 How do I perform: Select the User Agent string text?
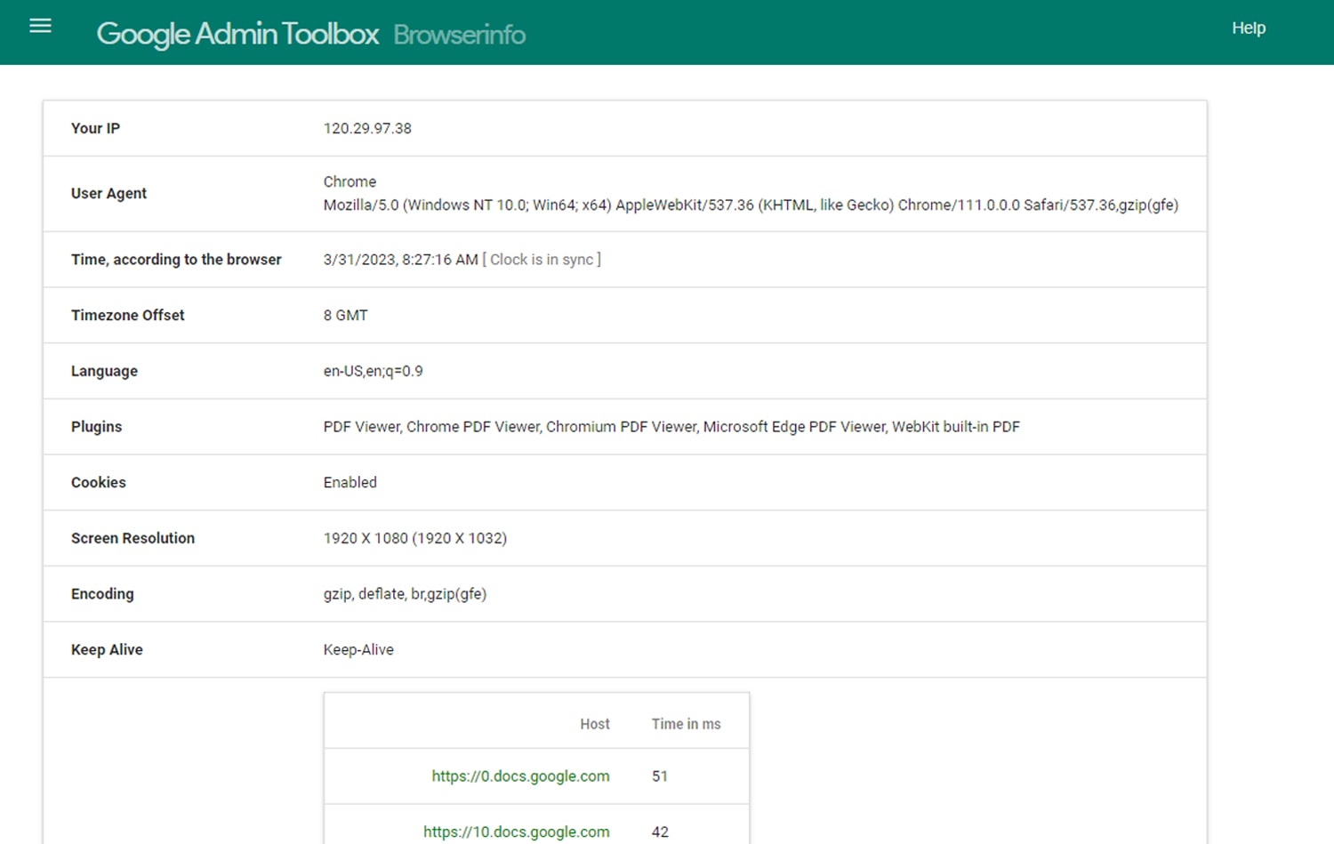coord(751,205)
